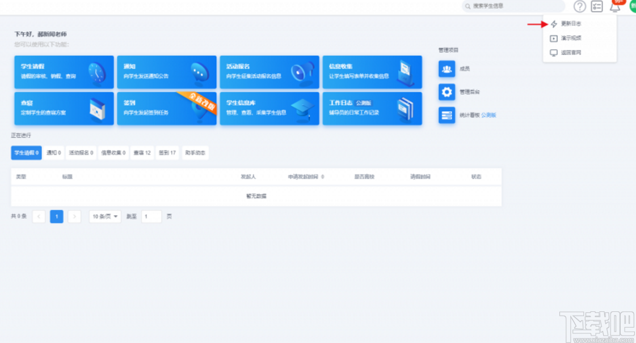
Task: Go to previous page arrow
Action: [39, 217]
